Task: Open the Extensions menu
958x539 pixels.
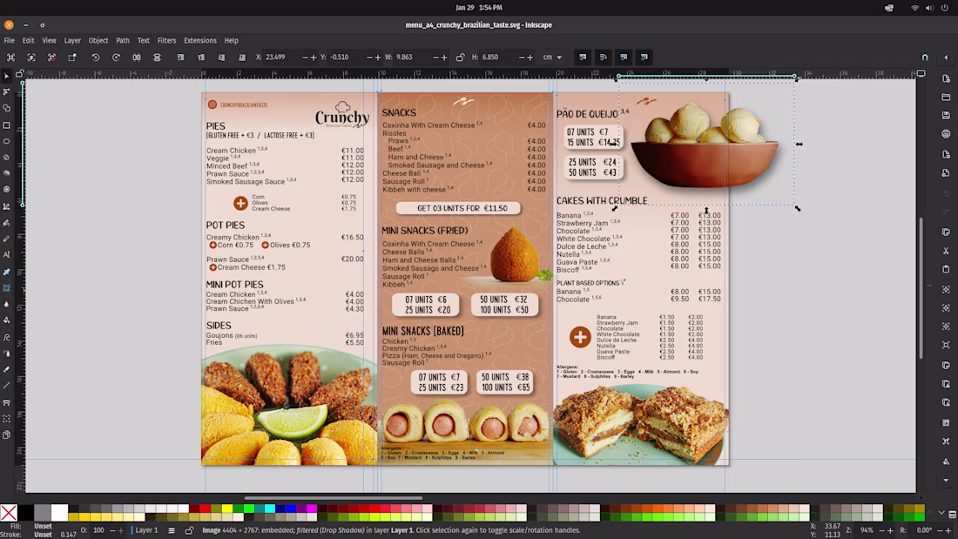Action: click(199, 40)
